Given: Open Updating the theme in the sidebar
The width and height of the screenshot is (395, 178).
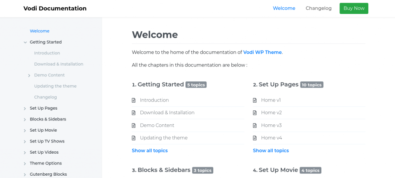Looking at the screenshot, I should 56,86.
